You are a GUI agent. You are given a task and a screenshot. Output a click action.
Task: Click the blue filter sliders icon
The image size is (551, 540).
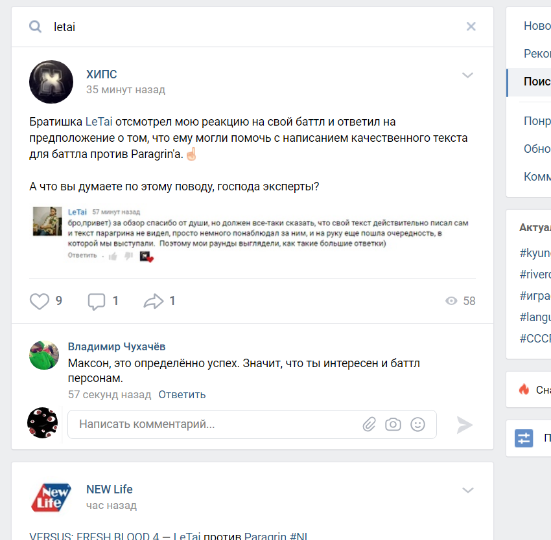point(524,438)
